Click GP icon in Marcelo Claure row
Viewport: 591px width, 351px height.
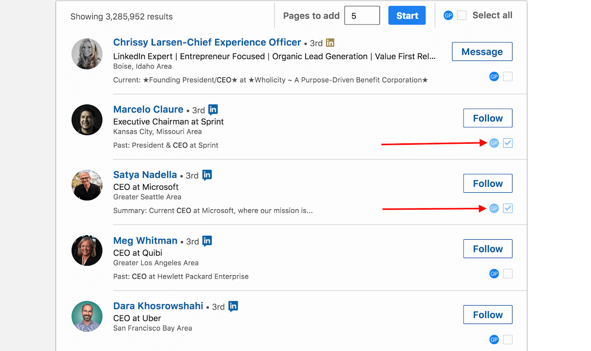(494, 143)
